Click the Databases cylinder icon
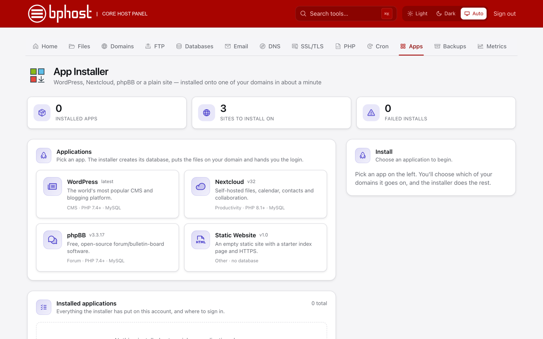Image resolution: width=543 pixels, height=339 pixels. [179, 46]
